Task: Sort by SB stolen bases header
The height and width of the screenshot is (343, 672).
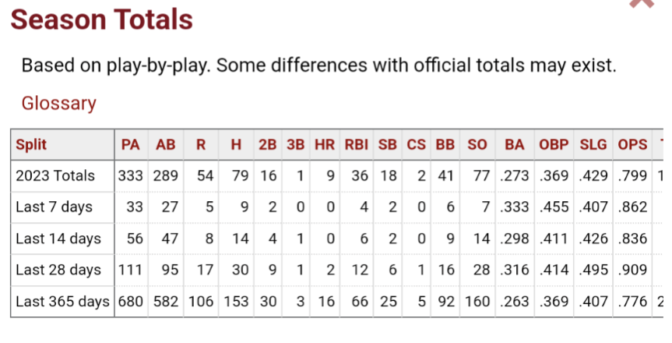Action: [388, 144]
